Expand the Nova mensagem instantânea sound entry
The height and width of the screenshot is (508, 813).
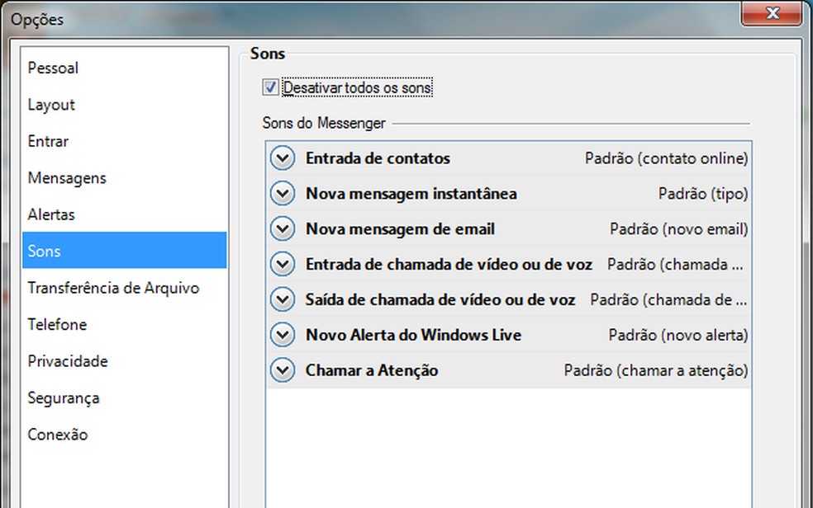(x=282, y=193)
